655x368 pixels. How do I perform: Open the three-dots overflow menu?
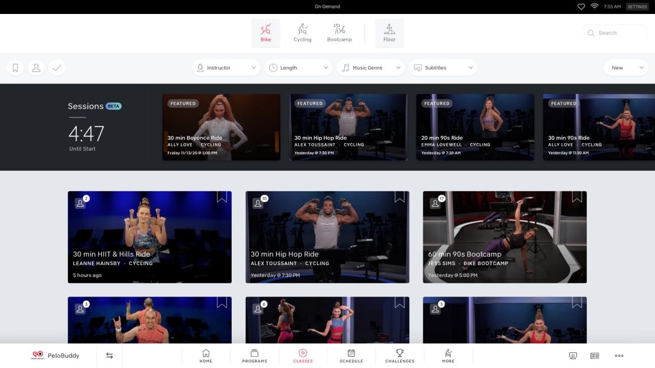tap(619, 356)
